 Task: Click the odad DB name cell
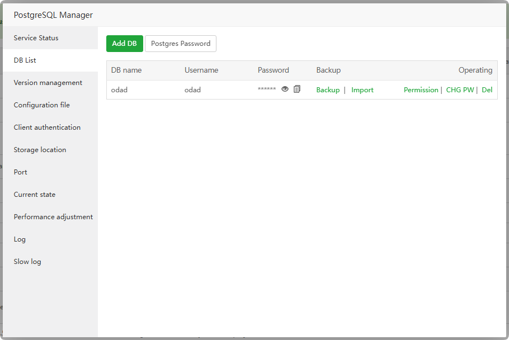pos(119,90)
